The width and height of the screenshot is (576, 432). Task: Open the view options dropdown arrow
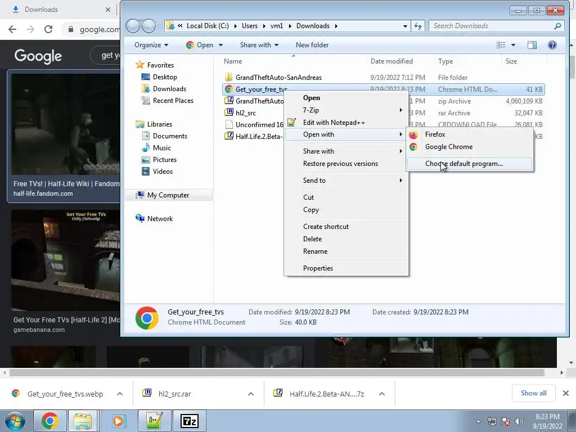pyautogui.click(x=513, y=45)
